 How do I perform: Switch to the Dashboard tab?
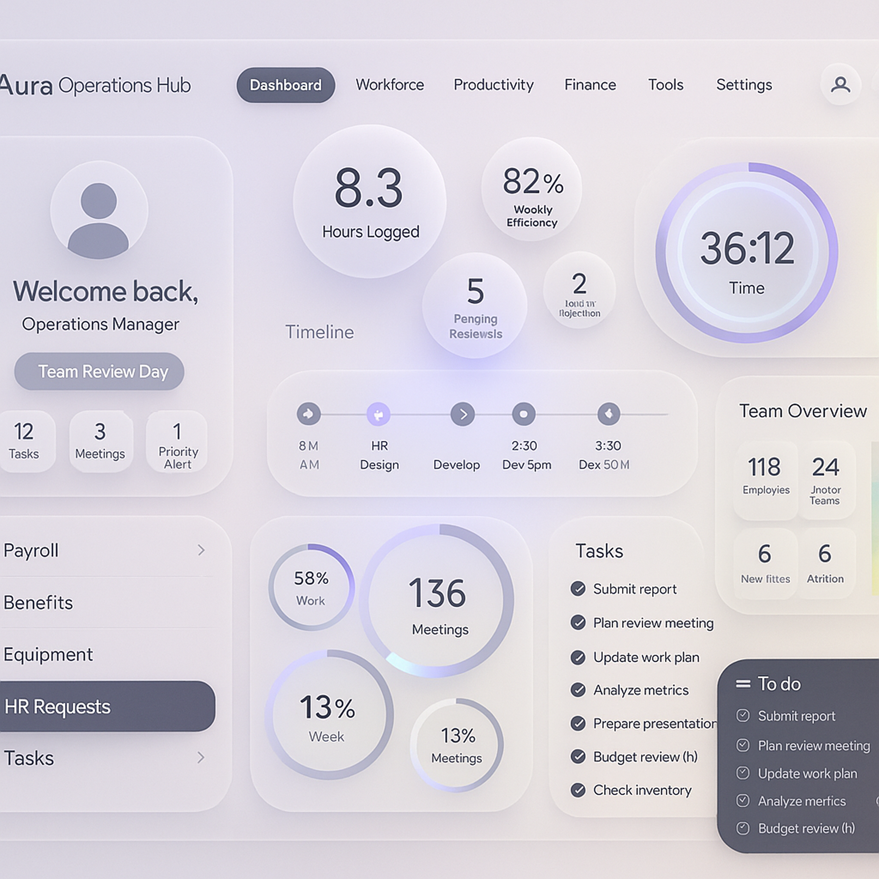[286, 85]
